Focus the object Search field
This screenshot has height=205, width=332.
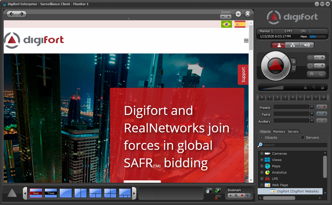coord(293,145)
